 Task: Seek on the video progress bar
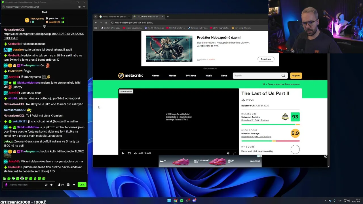click(x=179, y=149)
